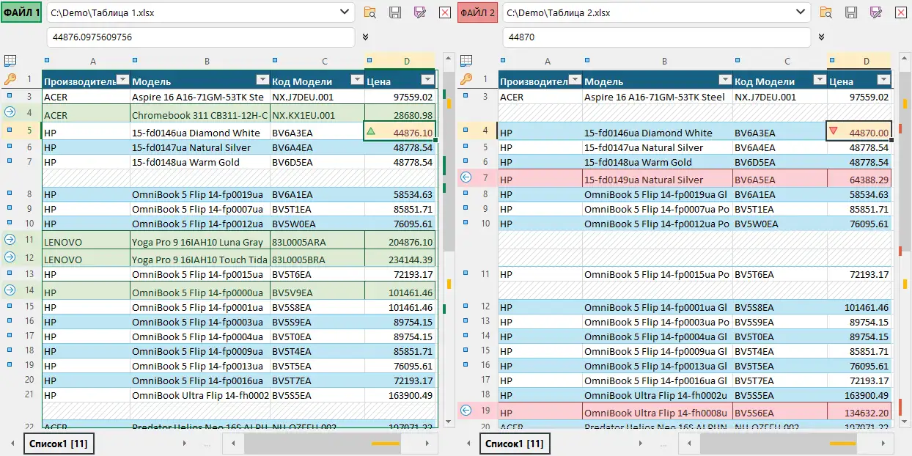Browse for a file in File 2 panel
The height and width of the screenshot is (456, 912).
pyautogui.click(x=826, y=12)
